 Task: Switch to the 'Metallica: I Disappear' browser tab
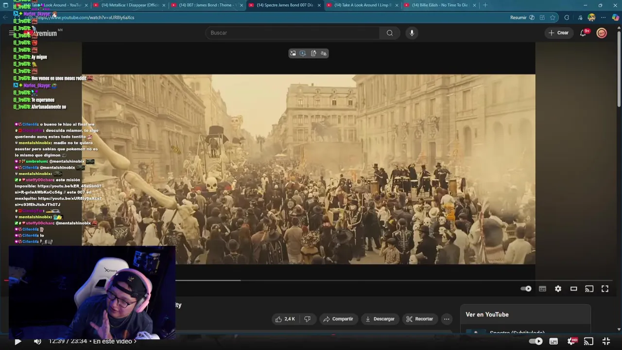pyautogui.click(x=129, y=5)
